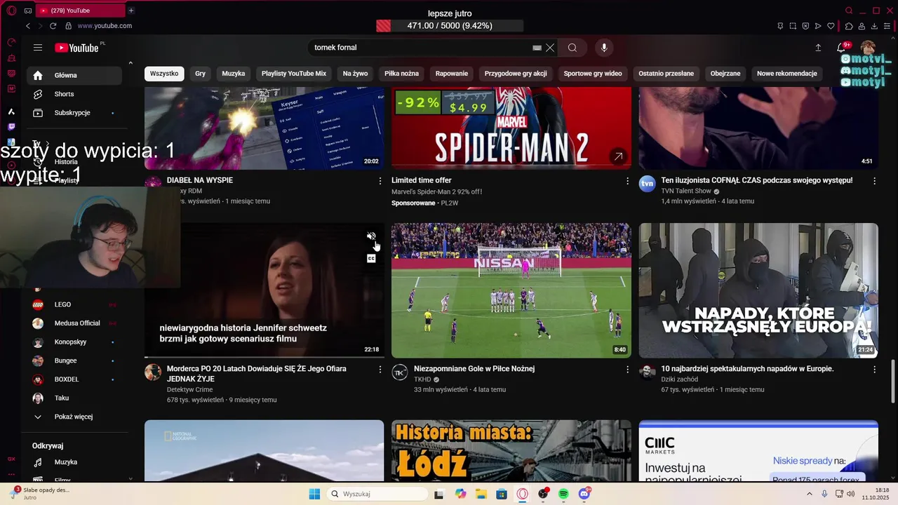Open Opera tab search magnifier
Image resolution: width=898 pixels, height=505 pixels.
[849, 11]
